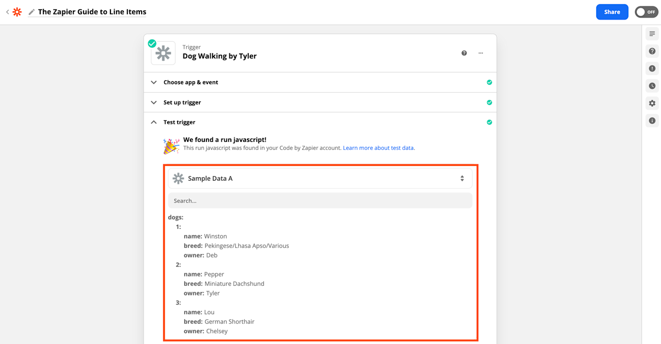Image resolution: width=661 pixels, height=344 pixels.
Task: Click the pencil edit icon beside Zap title
Action: [x=32, y=12]
